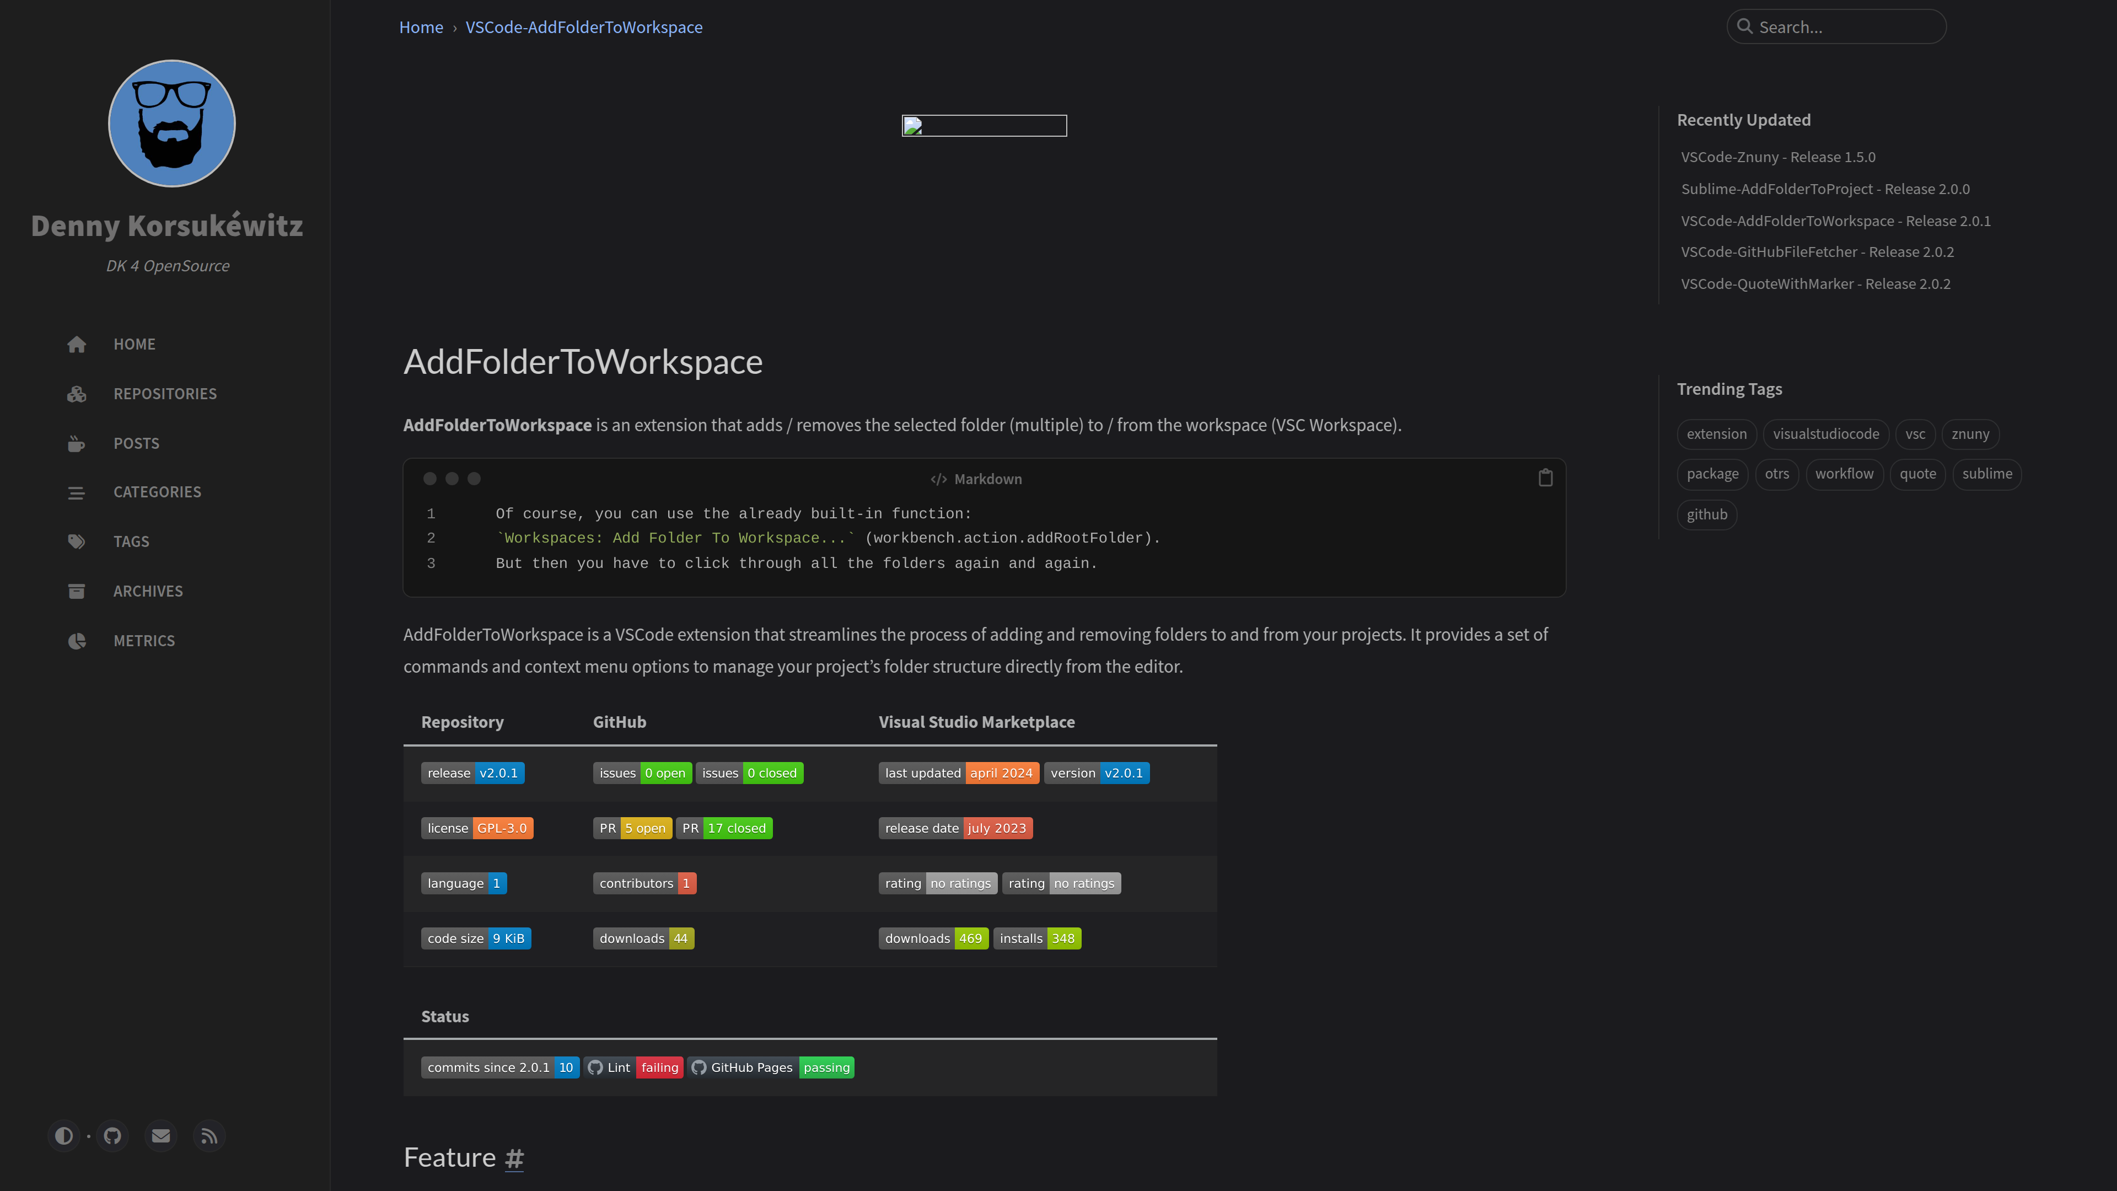
Task: Click the search magnifier icon
Action: click(1745, 26)
